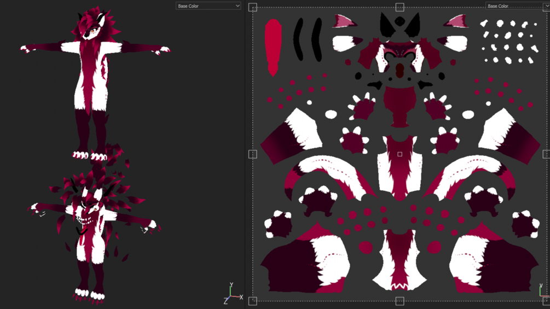550x309 pixels.
Task: Click the bottom-left corner transform handle
Action: [x=252, y=301]
